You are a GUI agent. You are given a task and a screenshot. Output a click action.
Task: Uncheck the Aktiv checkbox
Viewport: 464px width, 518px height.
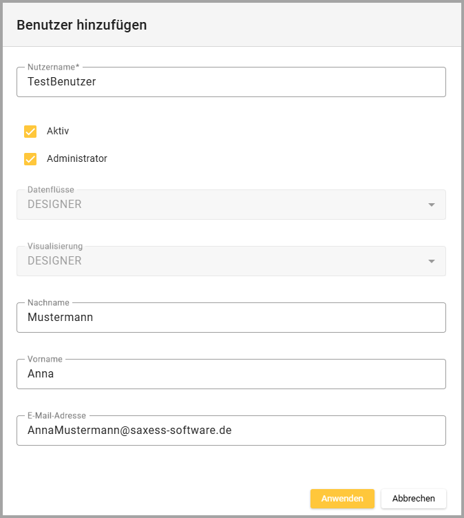click(x=30, y=132)
